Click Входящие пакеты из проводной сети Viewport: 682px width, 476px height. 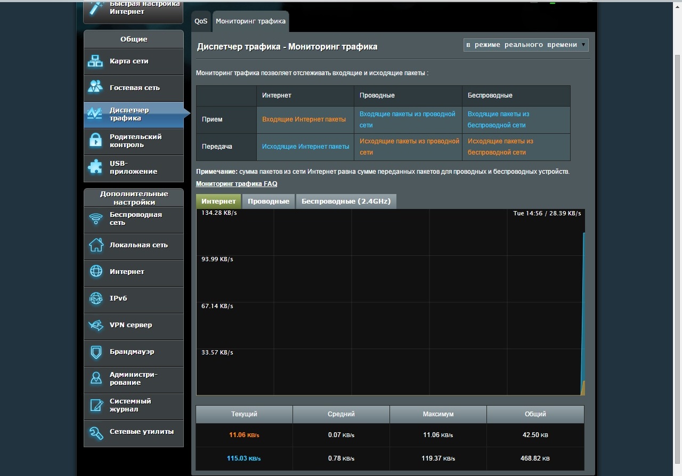pyautogui.click(x=408, y=119)
